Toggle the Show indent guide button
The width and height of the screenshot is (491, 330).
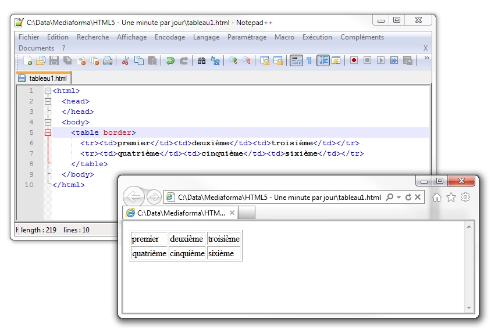[x=323, y=60]
